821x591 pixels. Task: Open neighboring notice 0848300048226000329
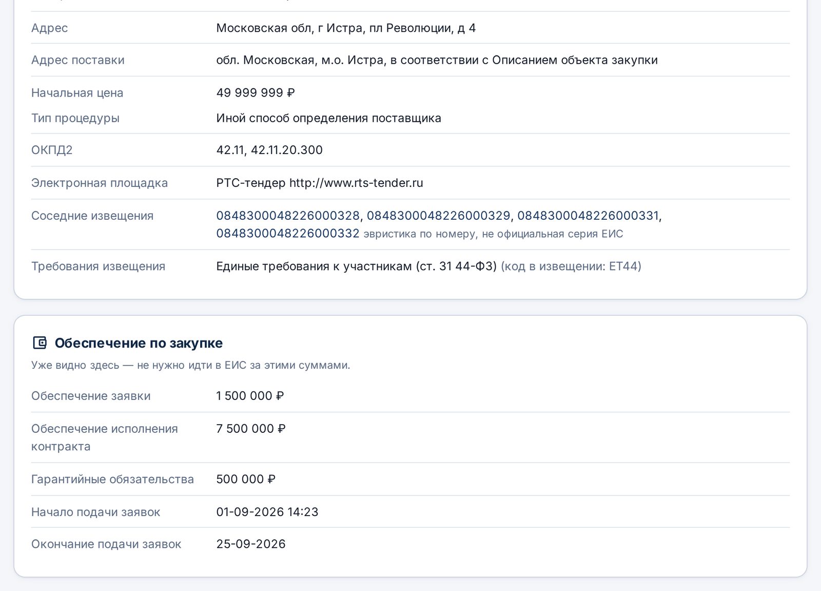[x=438, y=216]
